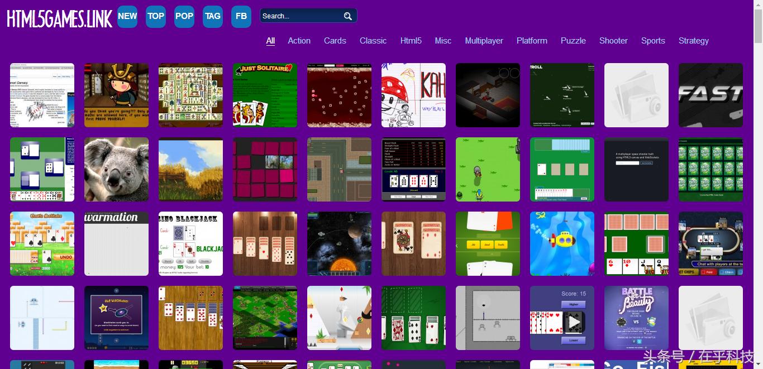Open the NEW games button
763x369 pixels.
pyautogui.click(x=127, y=16)
